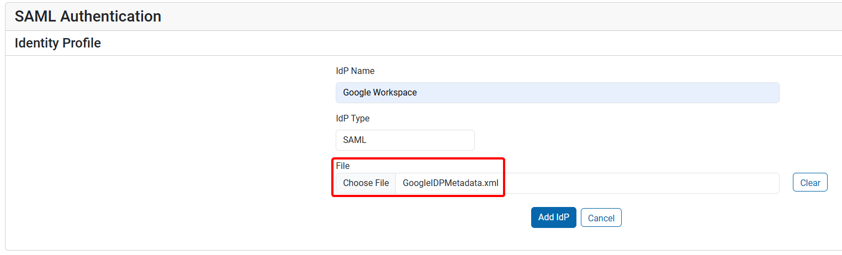842x255 pixels.
Task: Click the IdP Type field label
Action: coord(352,119)
